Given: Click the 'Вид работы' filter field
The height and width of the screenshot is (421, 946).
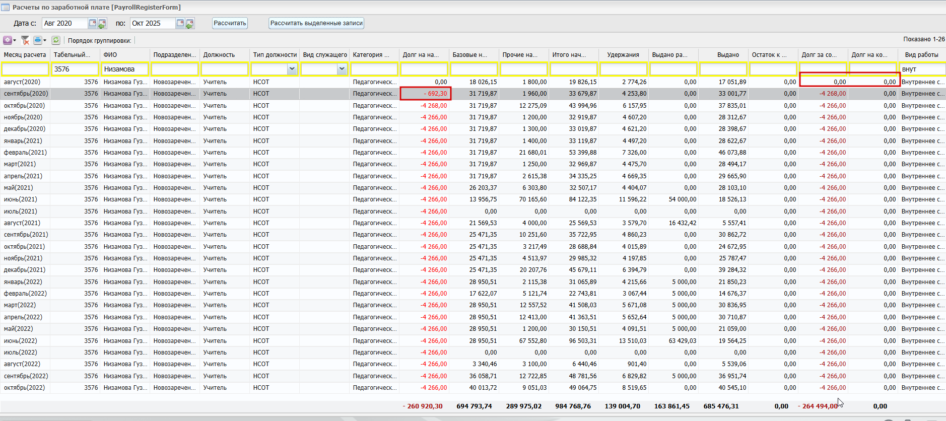Looking at the screenshot, I should click(x=922, y=69).
